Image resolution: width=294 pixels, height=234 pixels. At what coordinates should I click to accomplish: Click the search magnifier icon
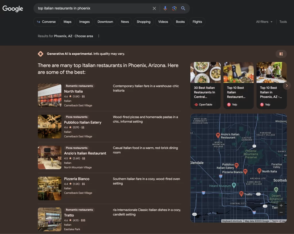point(183,8)
